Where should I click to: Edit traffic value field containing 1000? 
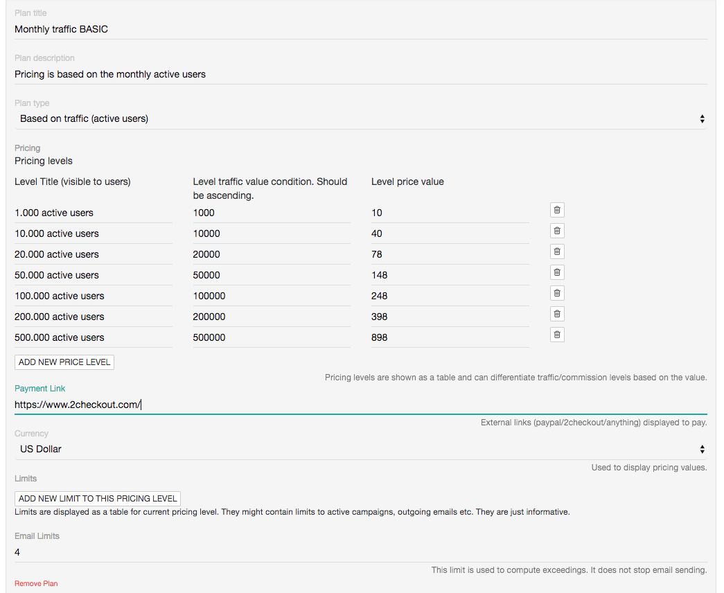[272, 213]
